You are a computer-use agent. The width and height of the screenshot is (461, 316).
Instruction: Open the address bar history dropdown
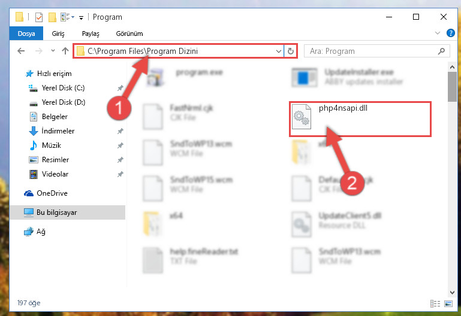tap(278, 51)
